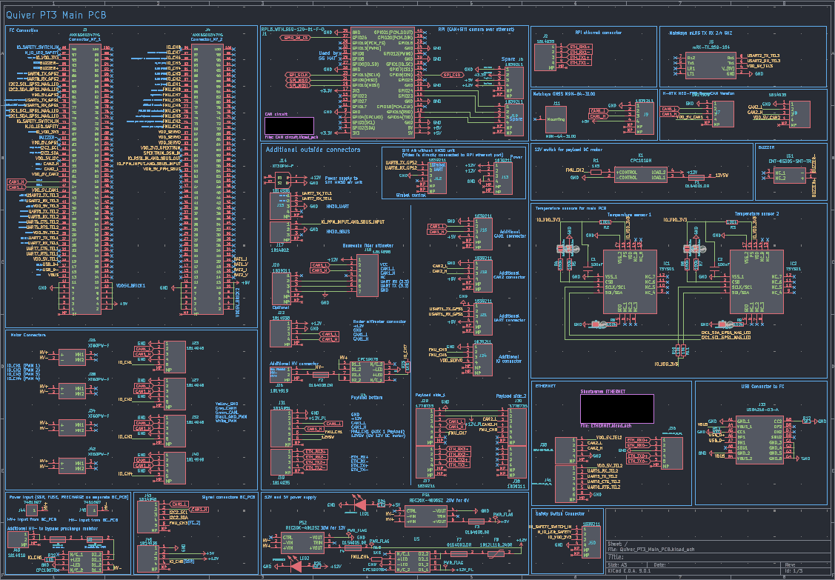Select the 'Radar altimeter connector' text
Screen dimensions: 835x580
pos(379,321)
